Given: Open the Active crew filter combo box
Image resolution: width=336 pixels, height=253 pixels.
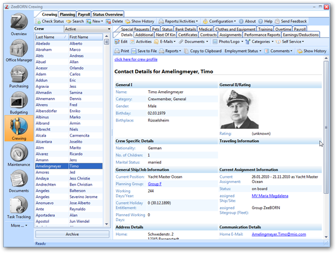Looking at the screenshot, I should [87, 29].
